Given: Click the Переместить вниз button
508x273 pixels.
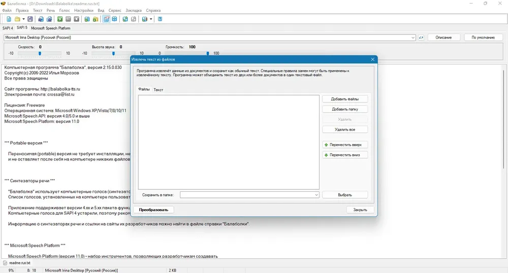Looking at the screenshot, I should [345, 155].
